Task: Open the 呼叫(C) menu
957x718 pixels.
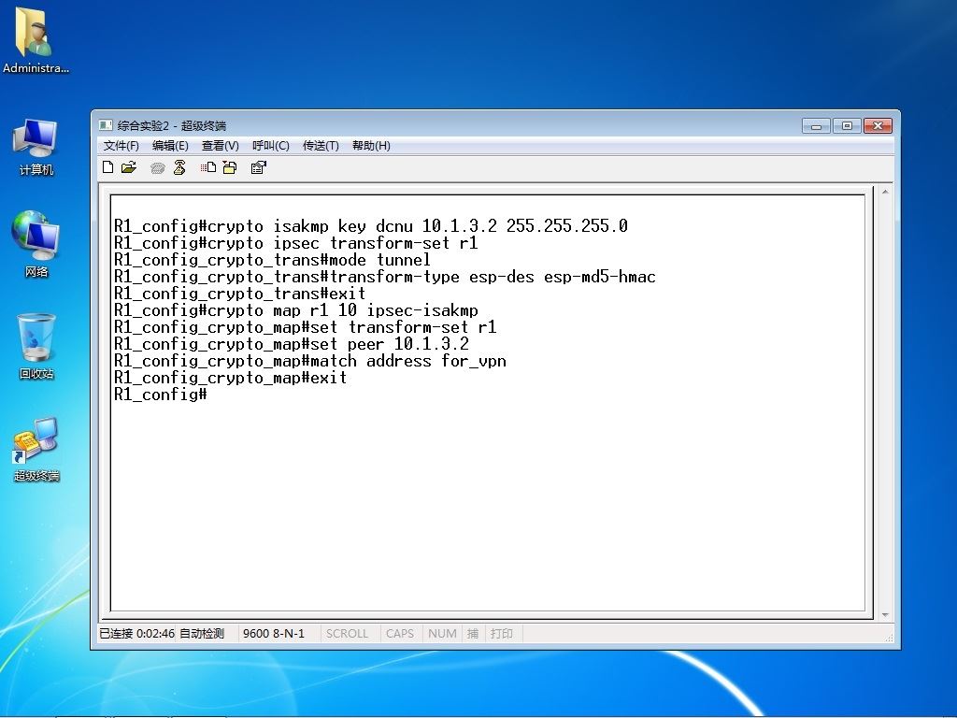Action: (270, 145)
